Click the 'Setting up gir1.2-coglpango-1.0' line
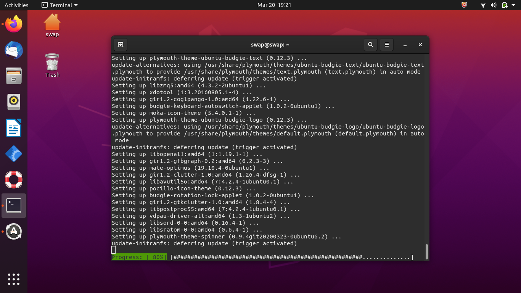The width and height of the screenshot is (521, 293). pos(201,99)
